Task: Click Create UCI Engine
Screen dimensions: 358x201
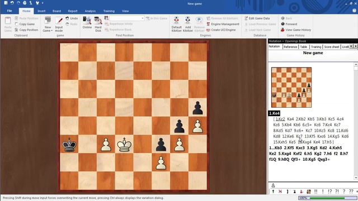Action: (221, 30)
